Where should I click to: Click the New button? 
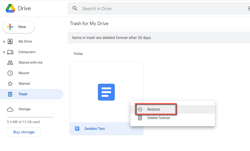[19, 27]
